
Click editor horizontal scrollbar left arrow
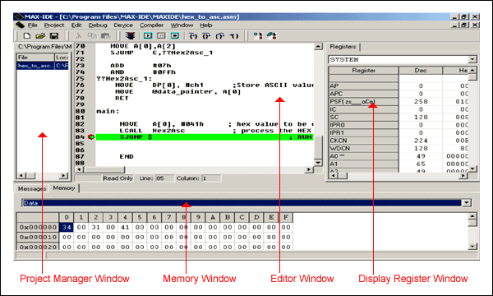(79, 169)
